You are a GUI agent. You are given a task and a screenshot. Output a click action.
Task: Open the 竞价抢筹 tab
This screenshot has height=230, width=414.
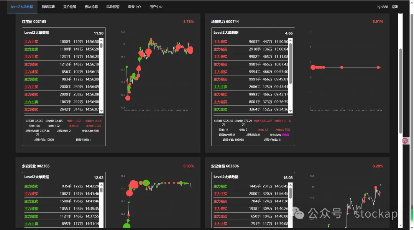70,7
